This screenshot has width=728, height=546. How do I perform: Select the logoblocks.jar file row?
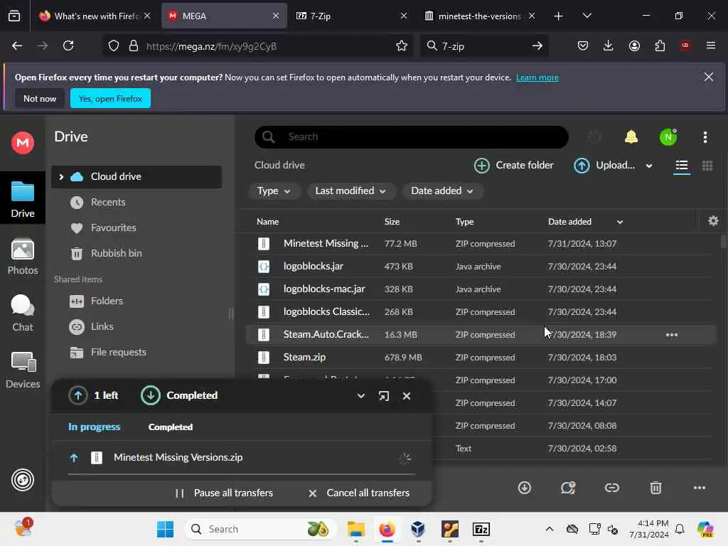[481, 267]
